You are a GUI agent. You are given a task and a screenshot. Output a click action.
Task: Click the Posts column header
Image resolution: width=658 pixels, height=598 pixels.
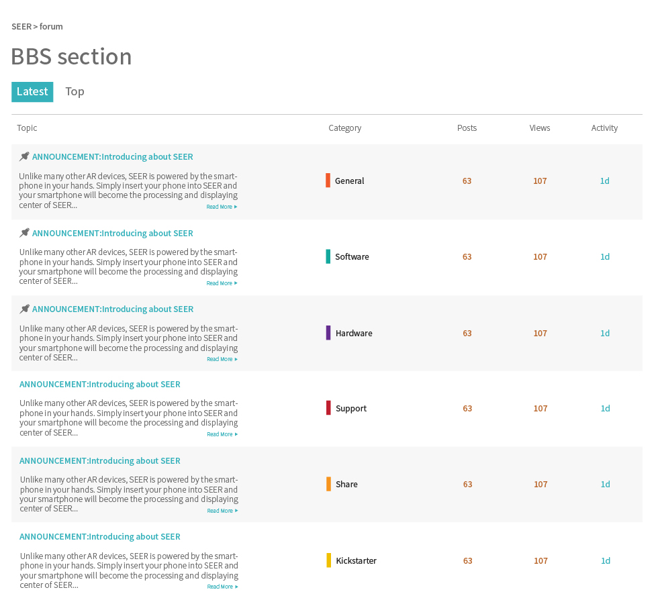(467, 128)
